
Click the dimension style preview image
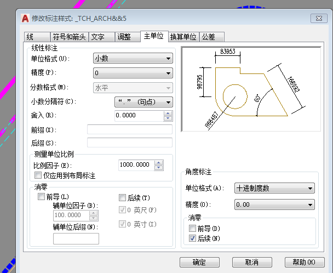pos(251,89)
